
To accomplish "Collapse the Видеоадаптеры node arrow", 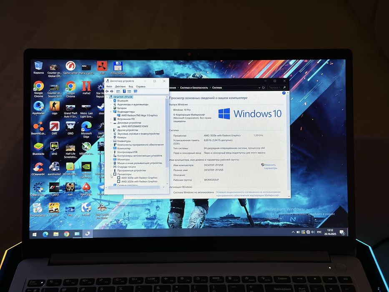I will (x=111, y=112).
